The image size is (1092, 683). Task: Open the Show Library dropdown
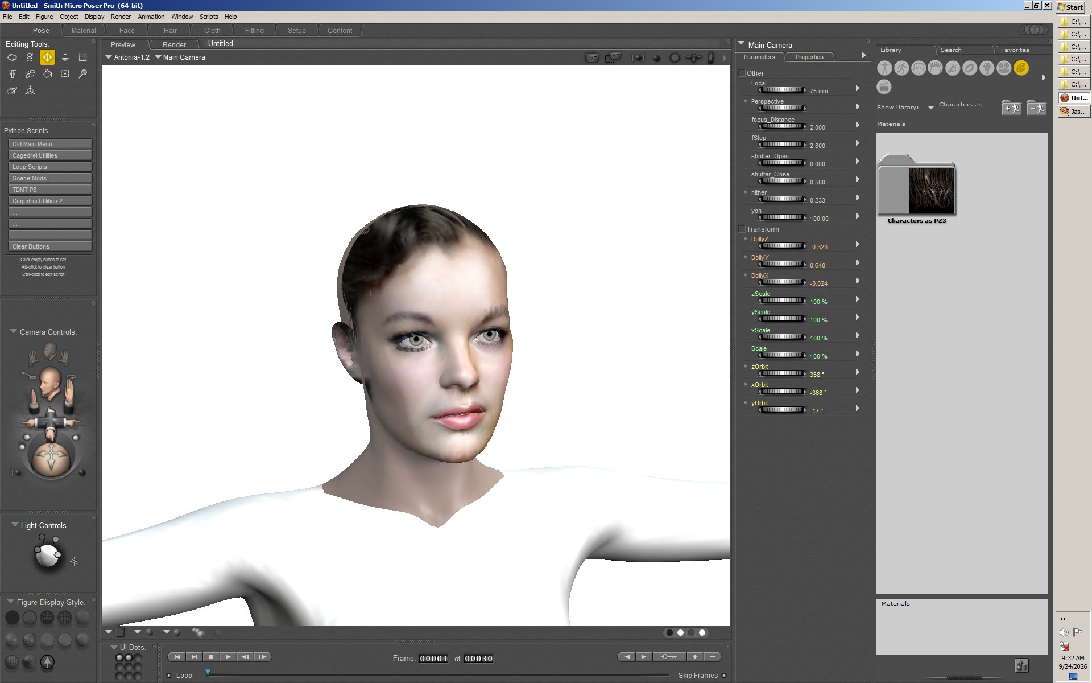(931, 107)
